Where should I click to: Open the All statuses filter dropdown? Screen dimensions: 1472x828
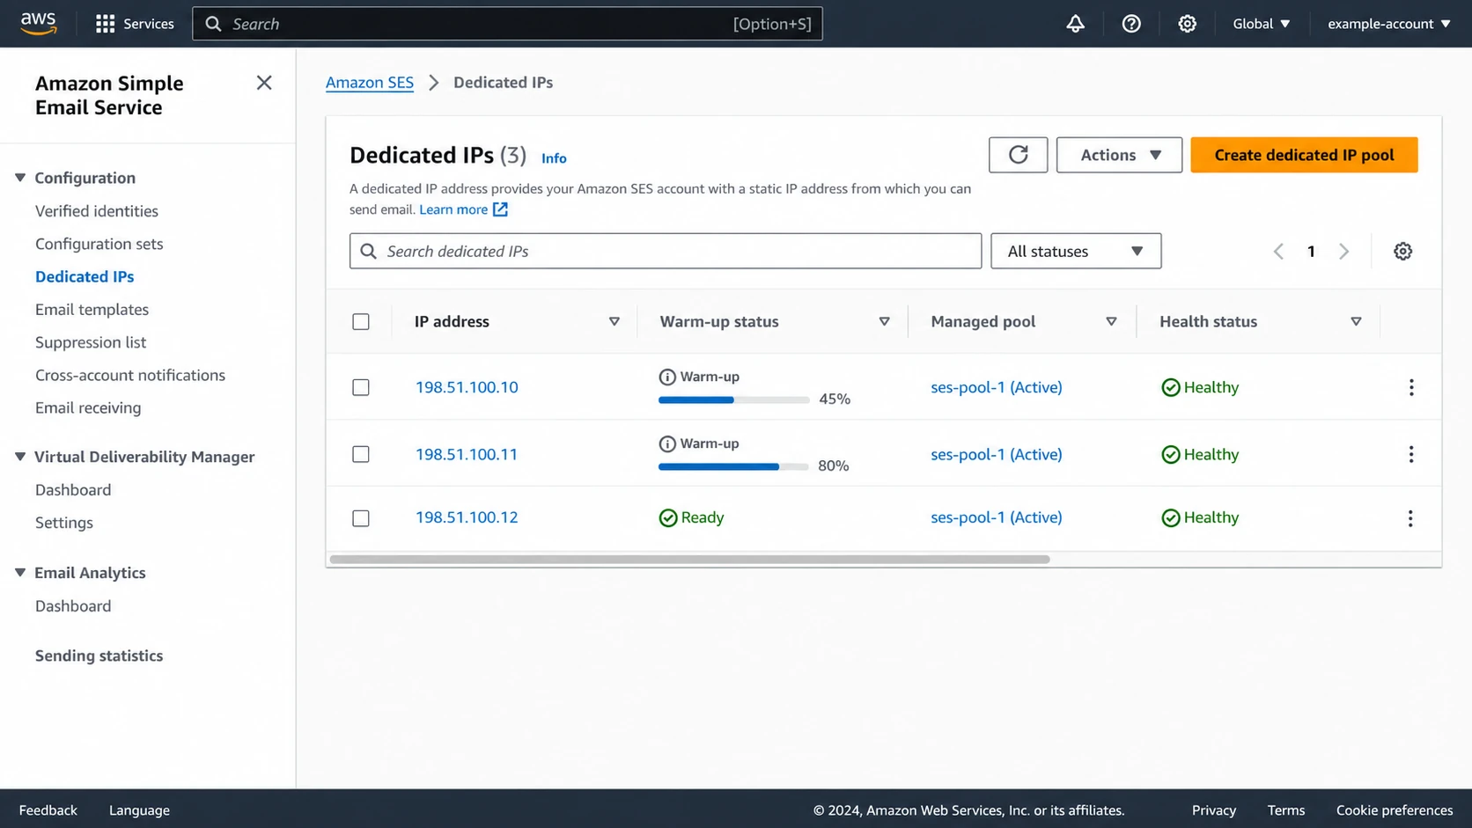tap(1076, 251)
